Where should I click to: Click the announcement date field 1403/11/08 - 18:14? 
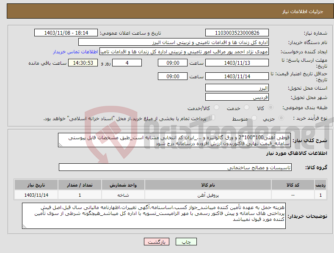[x=66, y=33]
